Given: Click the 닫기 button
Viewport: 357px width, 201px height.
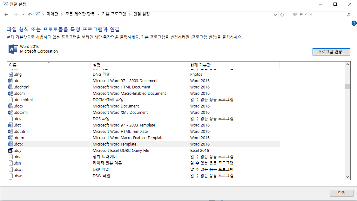Looking at the screenshot, I should [341, 193].
